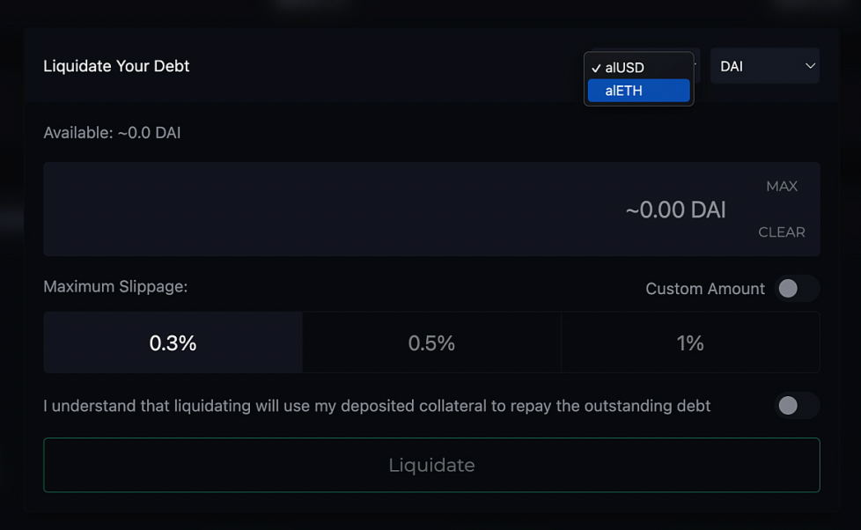Select 0.3% maximum slippage

pos(173,343)
